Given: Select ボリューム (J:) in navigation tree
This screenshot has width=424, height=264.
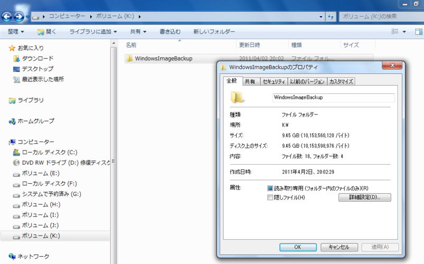Looking at the screenshot, I should [40, 225].
